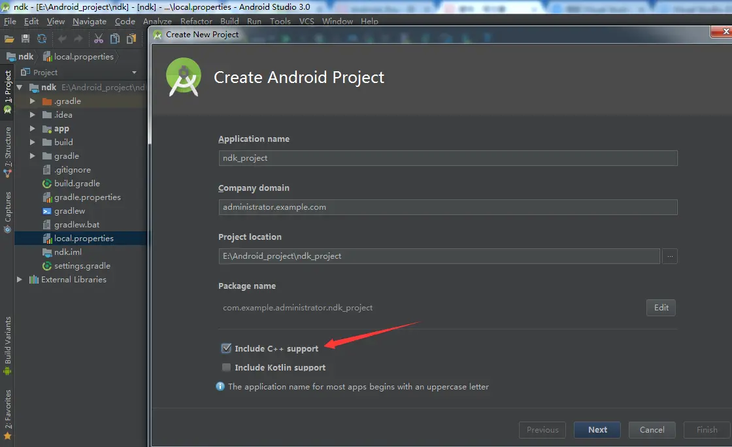The height and width of the screenshot is (447, 732).
Task: Open the Navigate menu
Action: [89, 21]
